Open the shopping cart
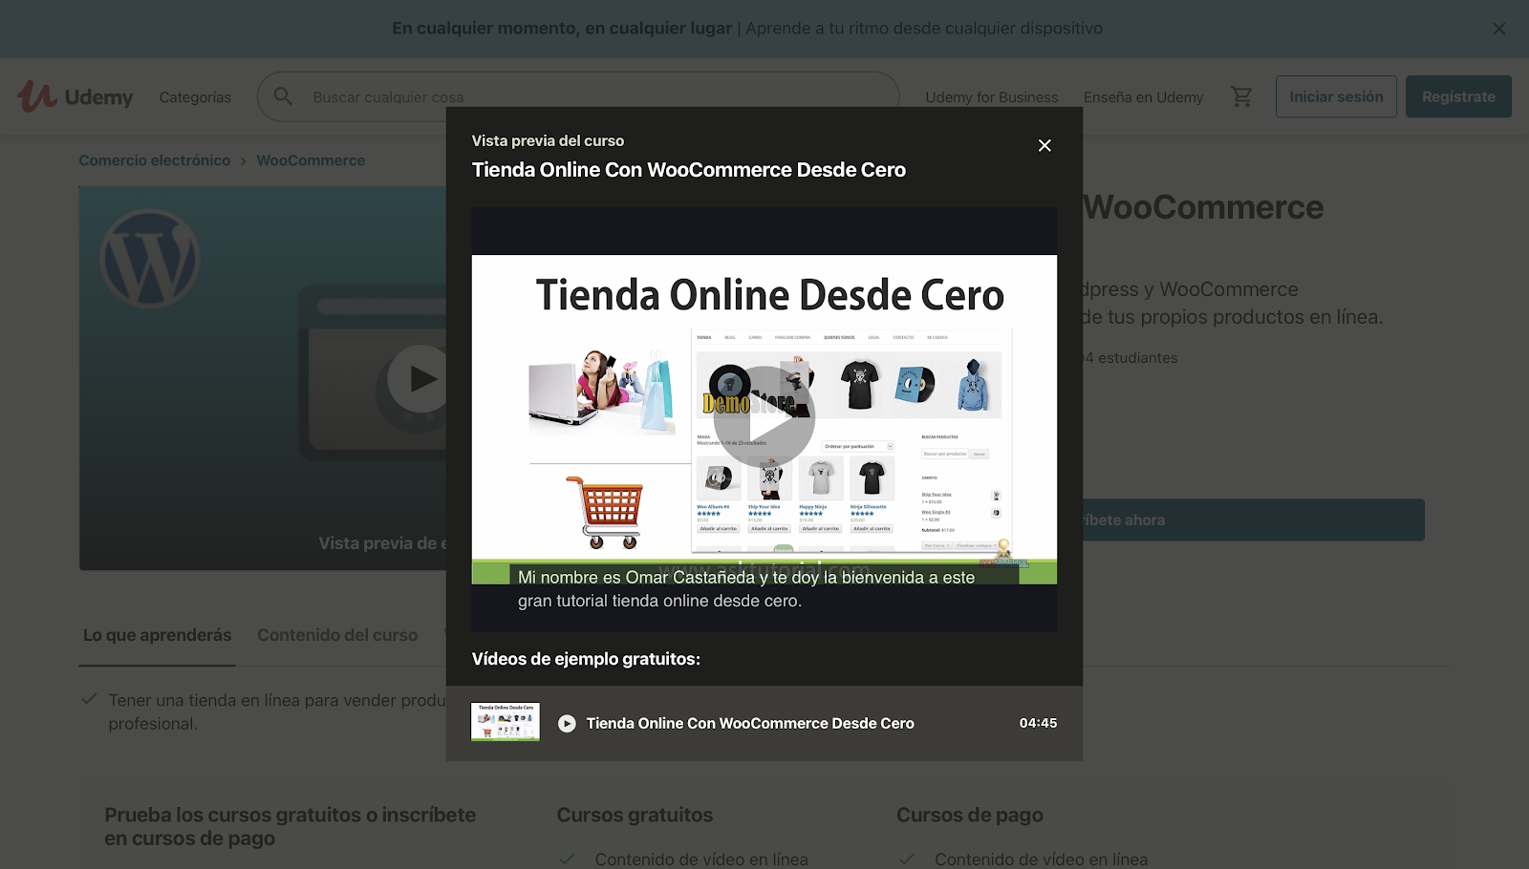The image size is (1529, 869). click(x=1241, y=96)
